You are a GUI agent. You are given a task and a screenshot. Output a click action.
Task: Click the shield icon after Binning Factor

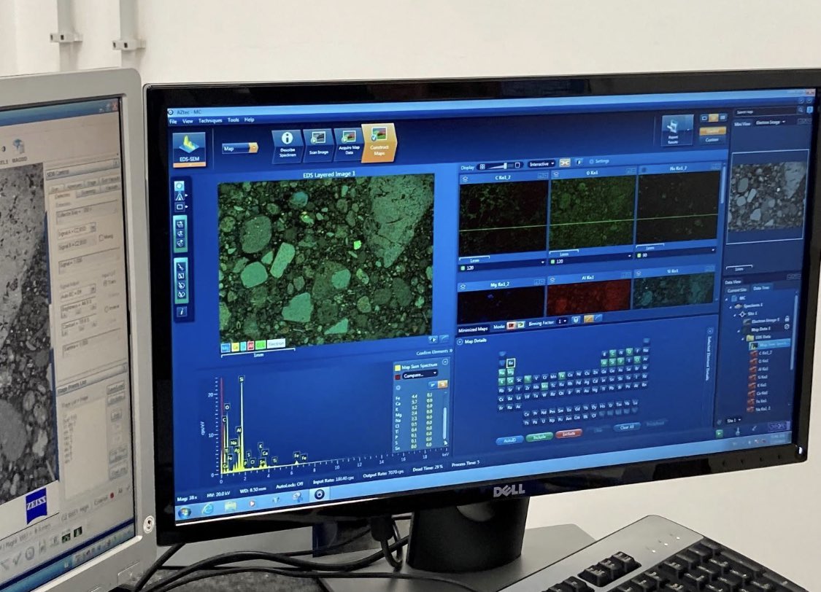pos(576,319)
